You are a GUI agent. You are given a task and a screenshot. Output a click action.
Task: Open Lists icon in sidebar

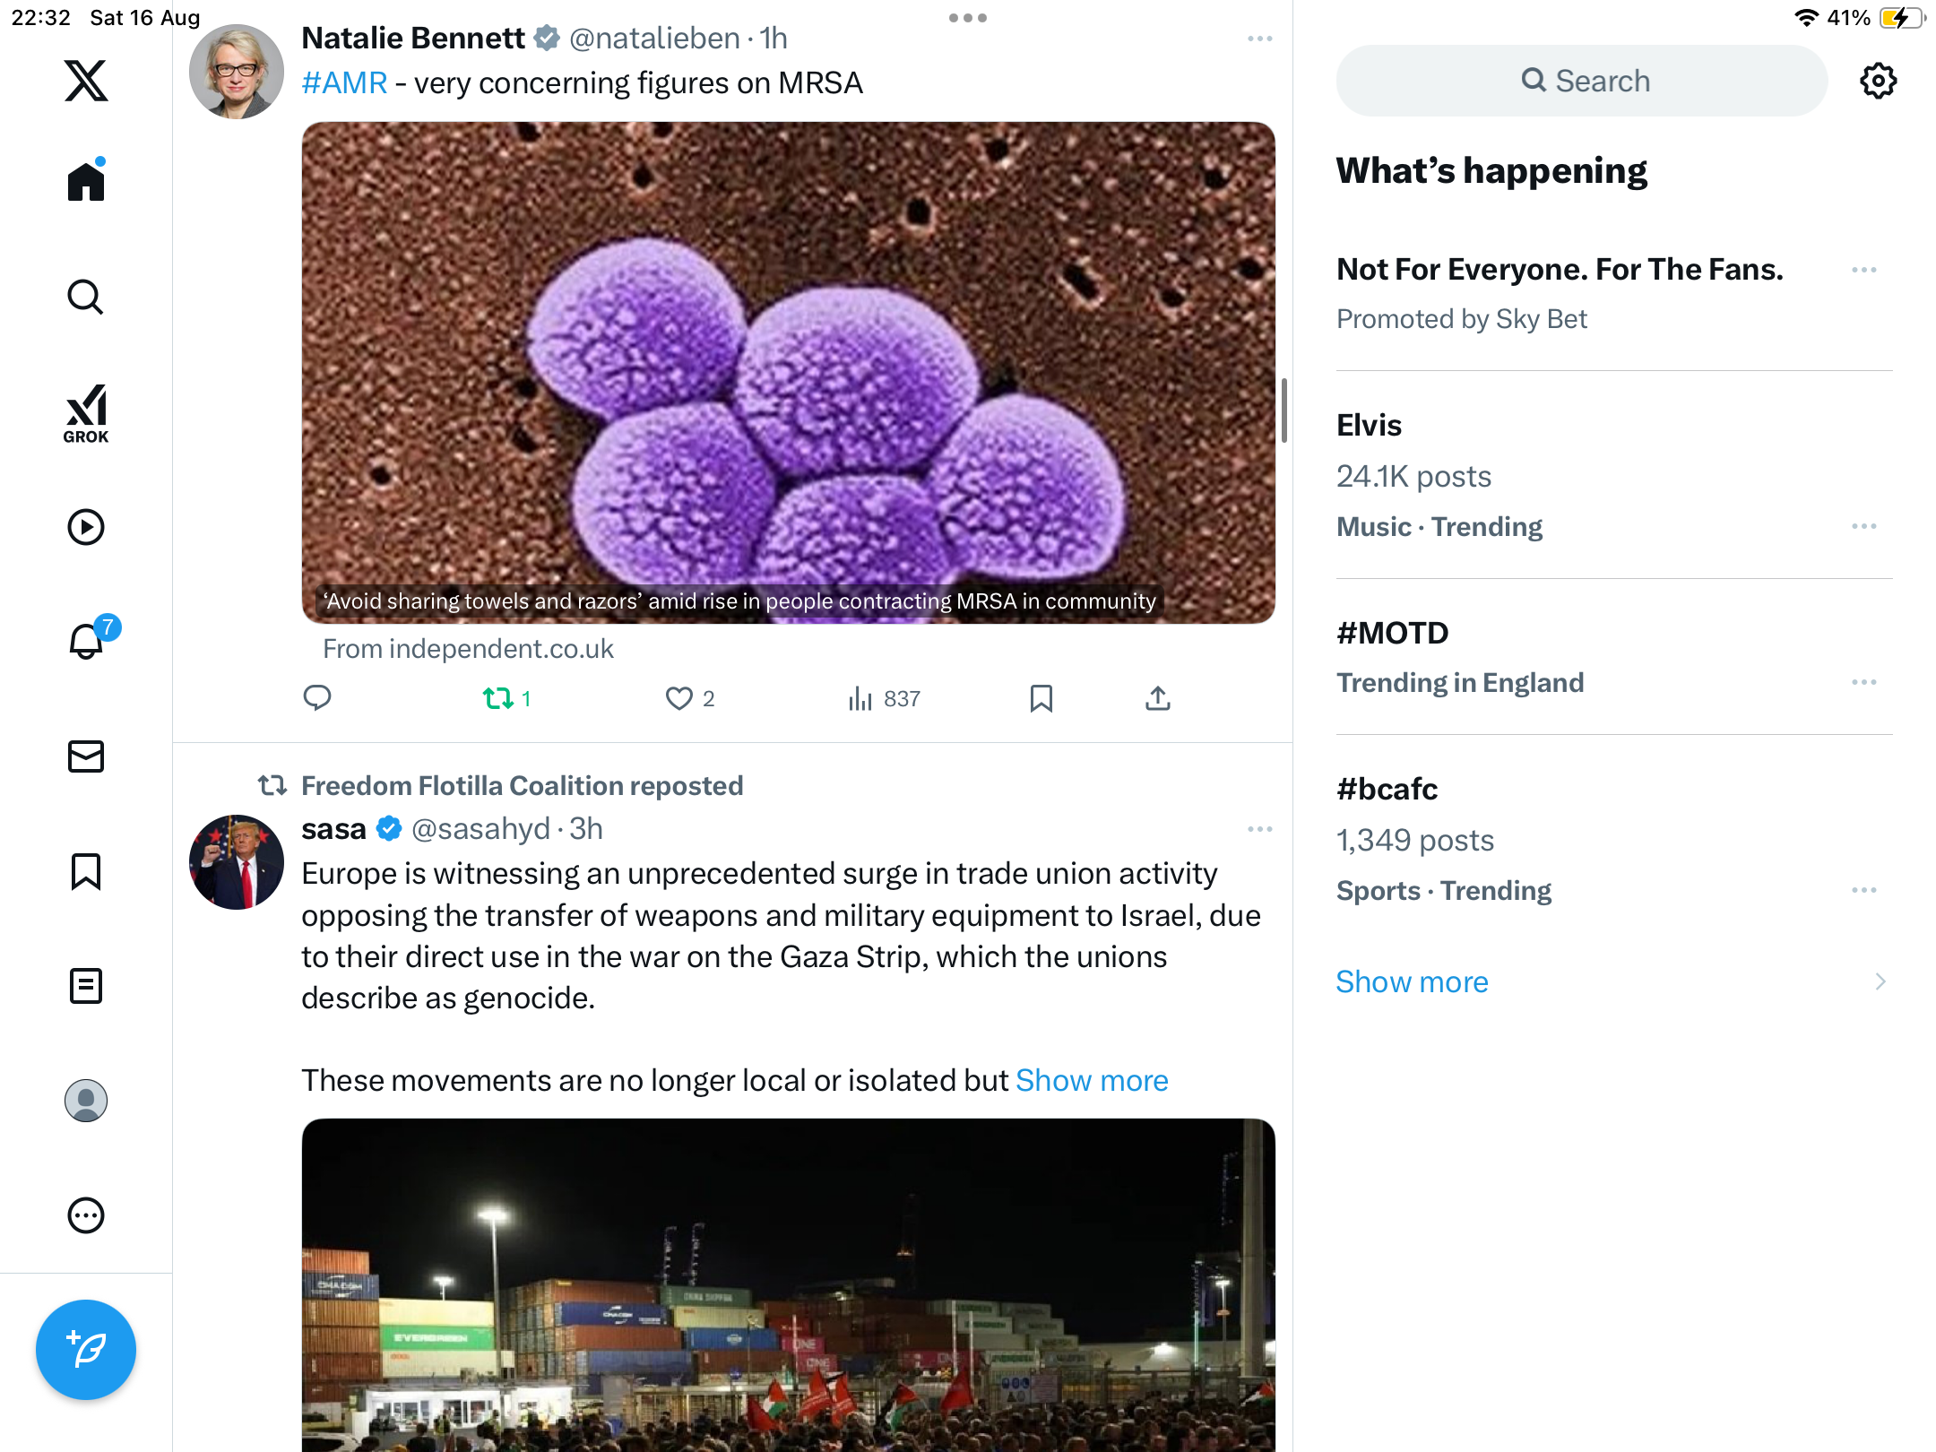[x=86, y=986]
